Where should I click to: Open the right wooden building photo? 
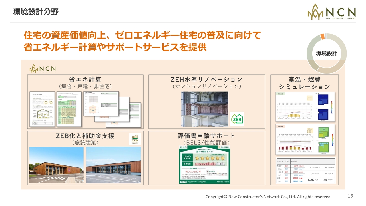point(114,165)
